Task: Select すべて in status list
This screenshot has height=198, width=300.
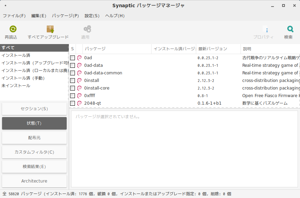Action: [34, 48]
